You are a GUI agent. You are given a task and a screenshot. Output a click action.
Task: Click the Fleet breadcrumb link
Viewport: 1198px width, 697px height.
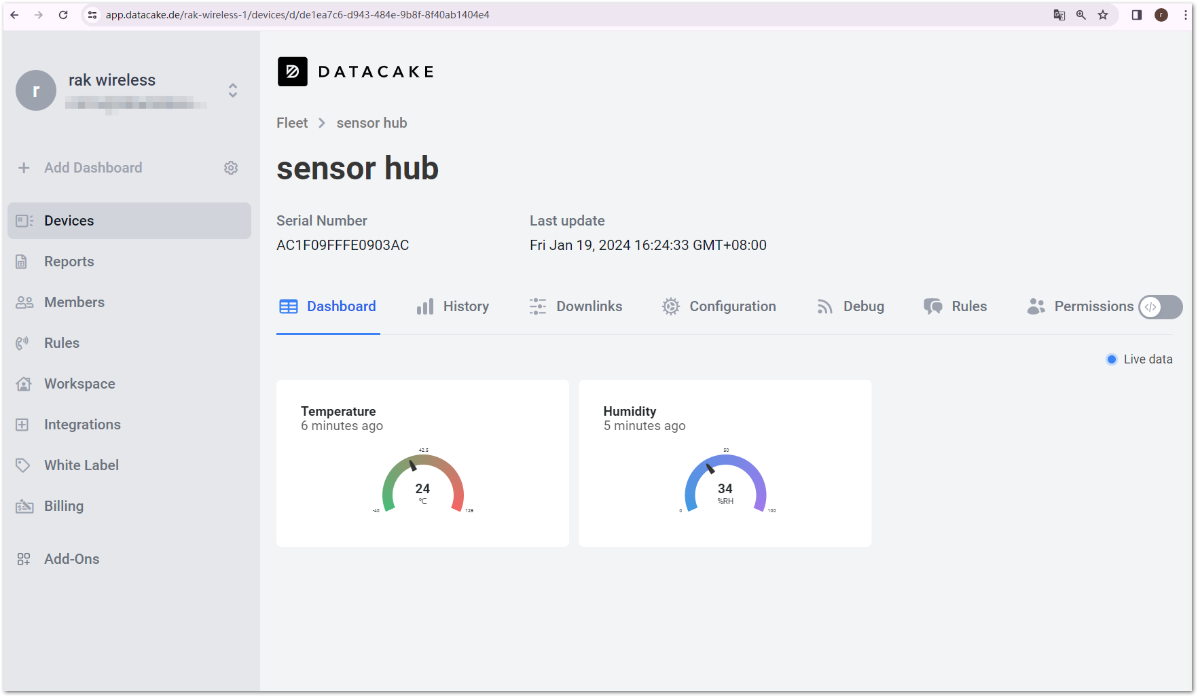[292, 123]
